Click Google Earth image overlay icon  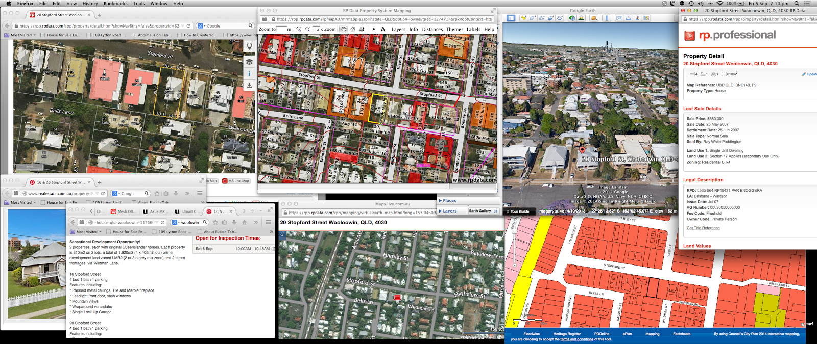[550, 18]
